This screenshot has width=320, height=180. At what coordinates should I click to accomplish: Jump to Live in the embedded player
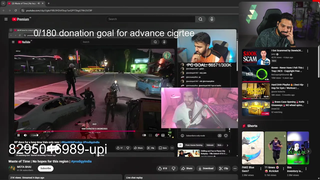point(34,135)
